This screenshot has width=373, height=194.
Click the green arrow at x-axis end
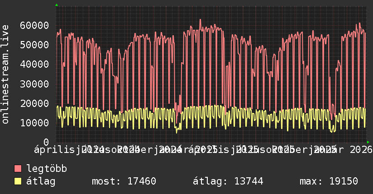point(368,142)
